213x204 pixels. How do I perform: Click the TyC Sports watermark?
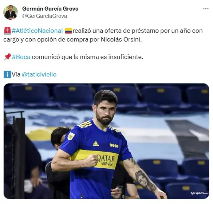pos(199,193)
